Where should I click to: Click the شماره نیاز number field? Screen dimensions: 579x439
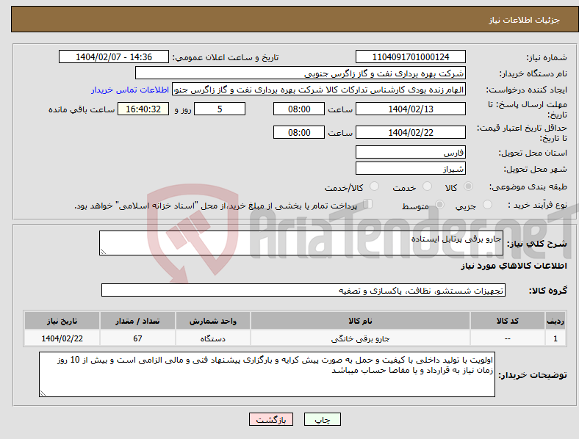pos(410,57)
